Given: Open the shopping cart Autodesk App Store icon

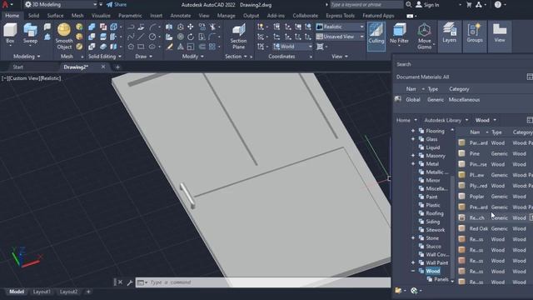Looking at the screenshot, I should [x=469, y=5].
